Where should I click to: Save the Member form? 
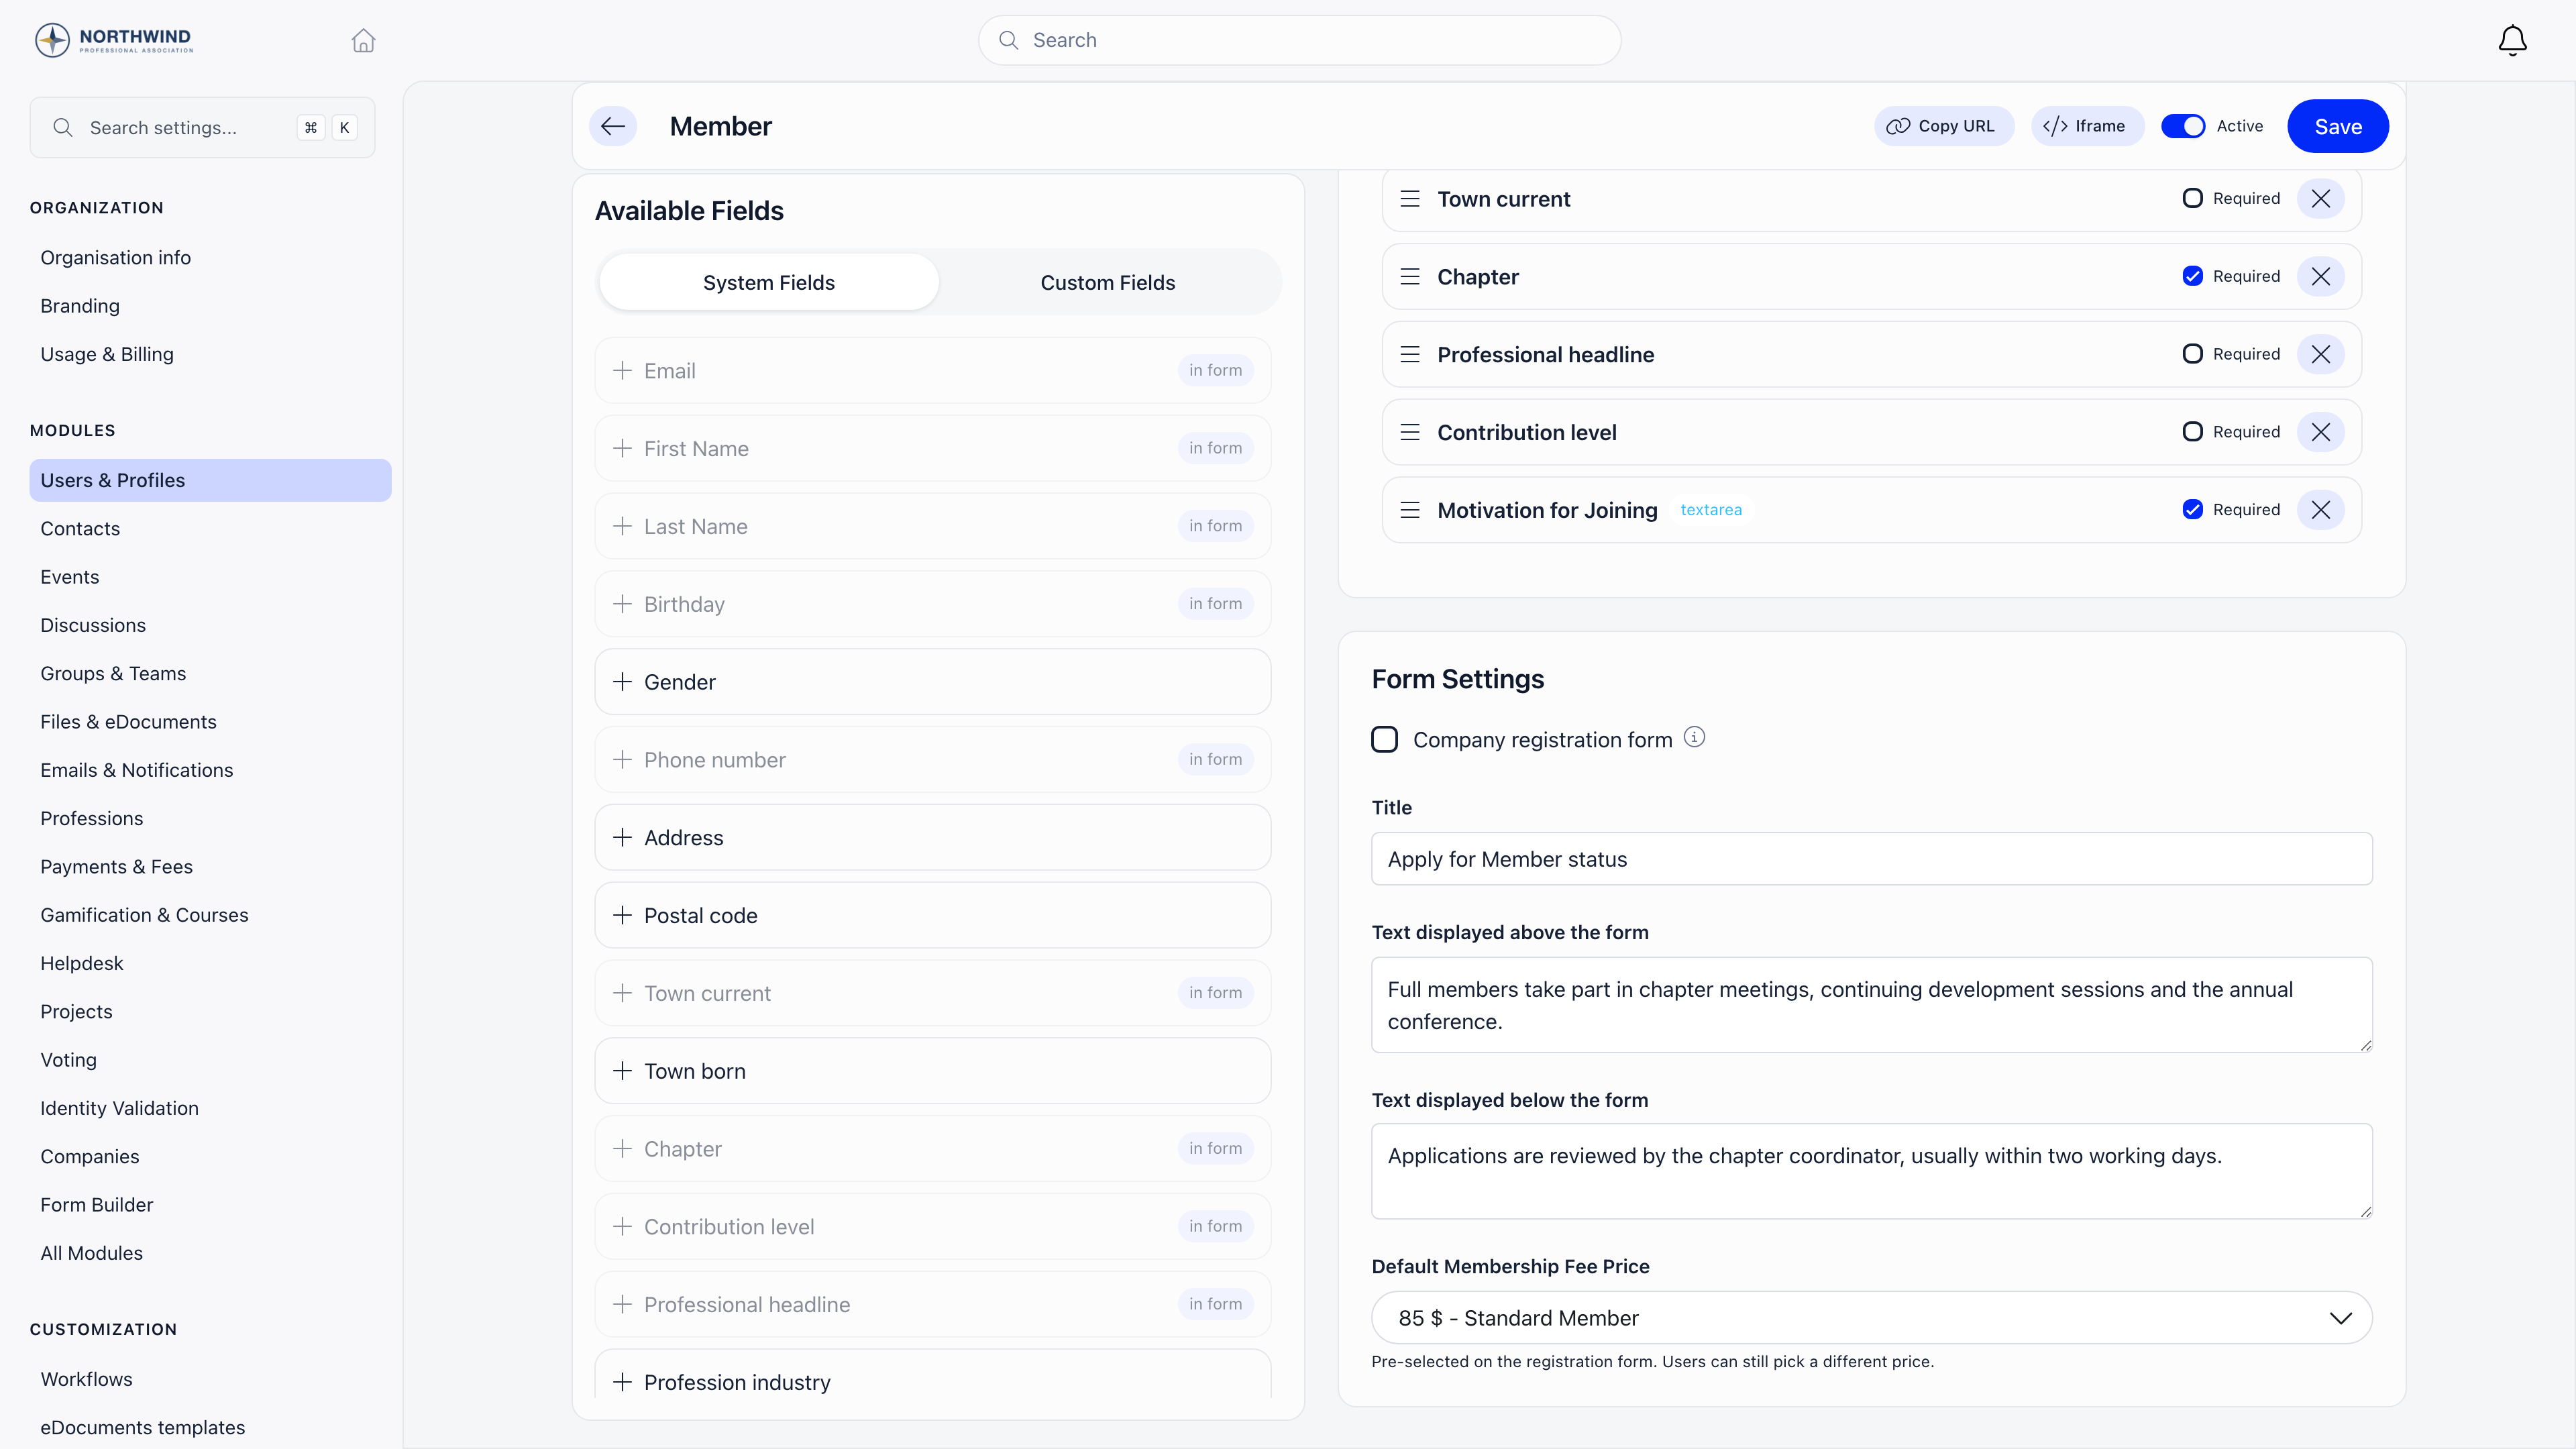click(x=2337, y=126)
